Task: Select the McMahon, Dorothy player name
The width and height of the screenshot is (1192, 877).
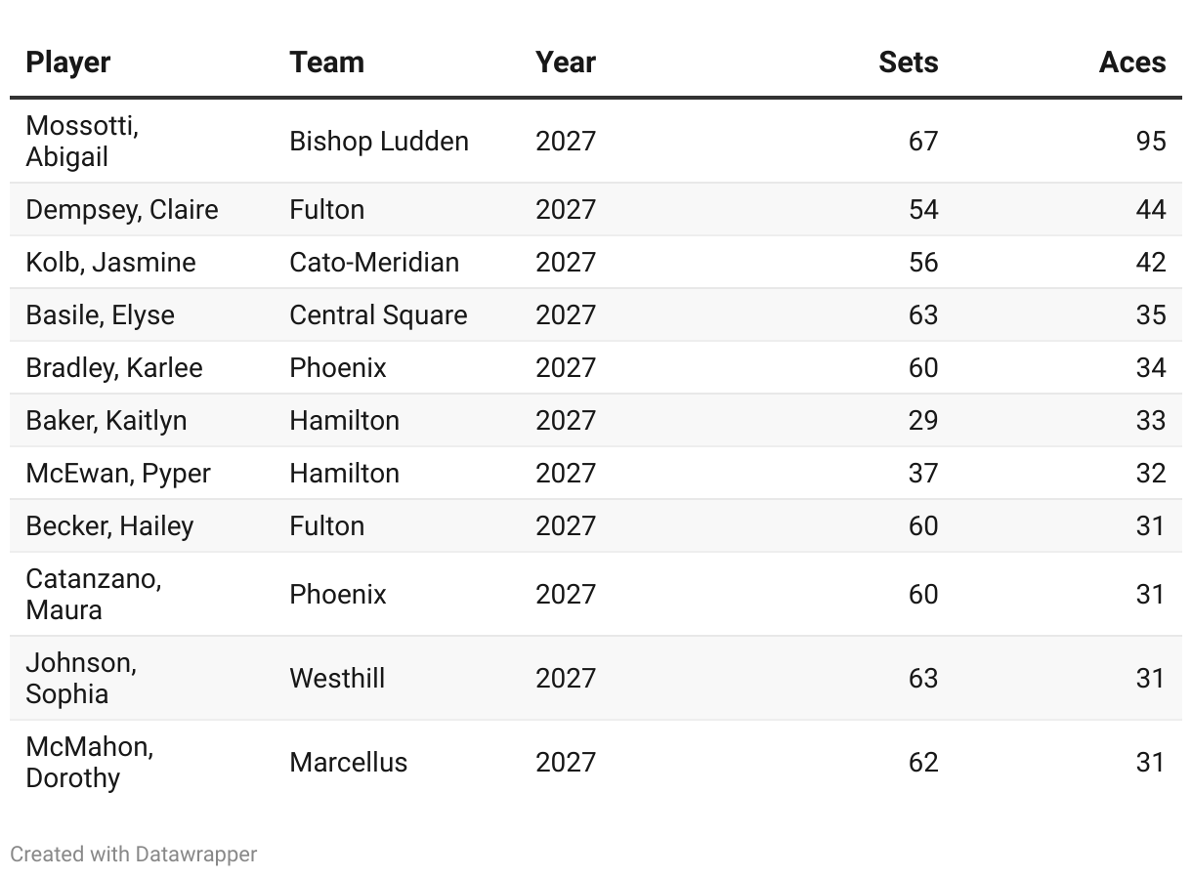Action: pyautogui.click(x=89, y=762)
